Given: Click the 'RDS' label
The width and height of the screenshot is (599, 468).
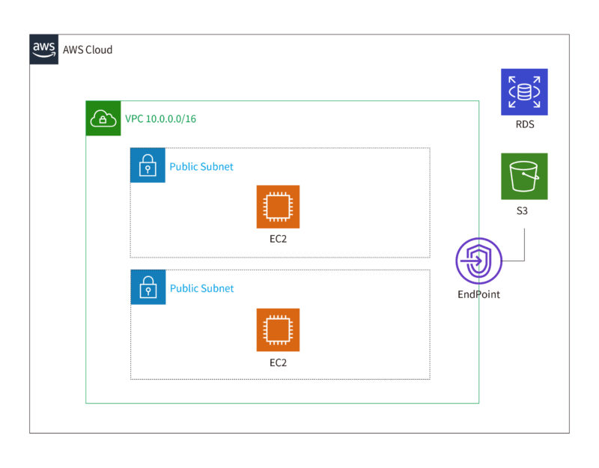Looking at the screenshot, I should pos(525,124).
